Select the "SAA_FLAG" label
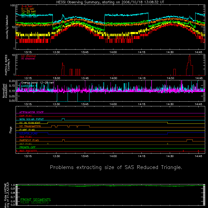 (x=25, y=137)
